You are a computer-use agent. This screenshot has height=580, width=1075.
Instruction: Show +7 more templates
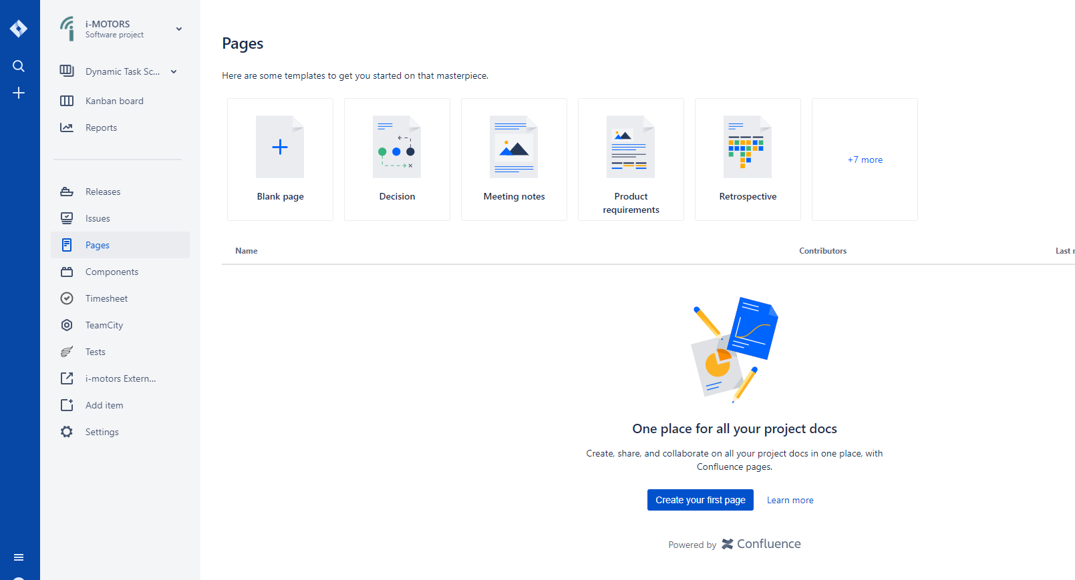[865, 160]
